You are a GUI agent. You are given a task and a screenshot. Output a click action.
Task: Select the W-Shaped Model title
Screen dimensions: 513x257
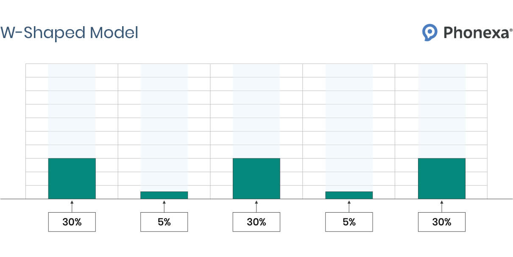tap(69, 33)
